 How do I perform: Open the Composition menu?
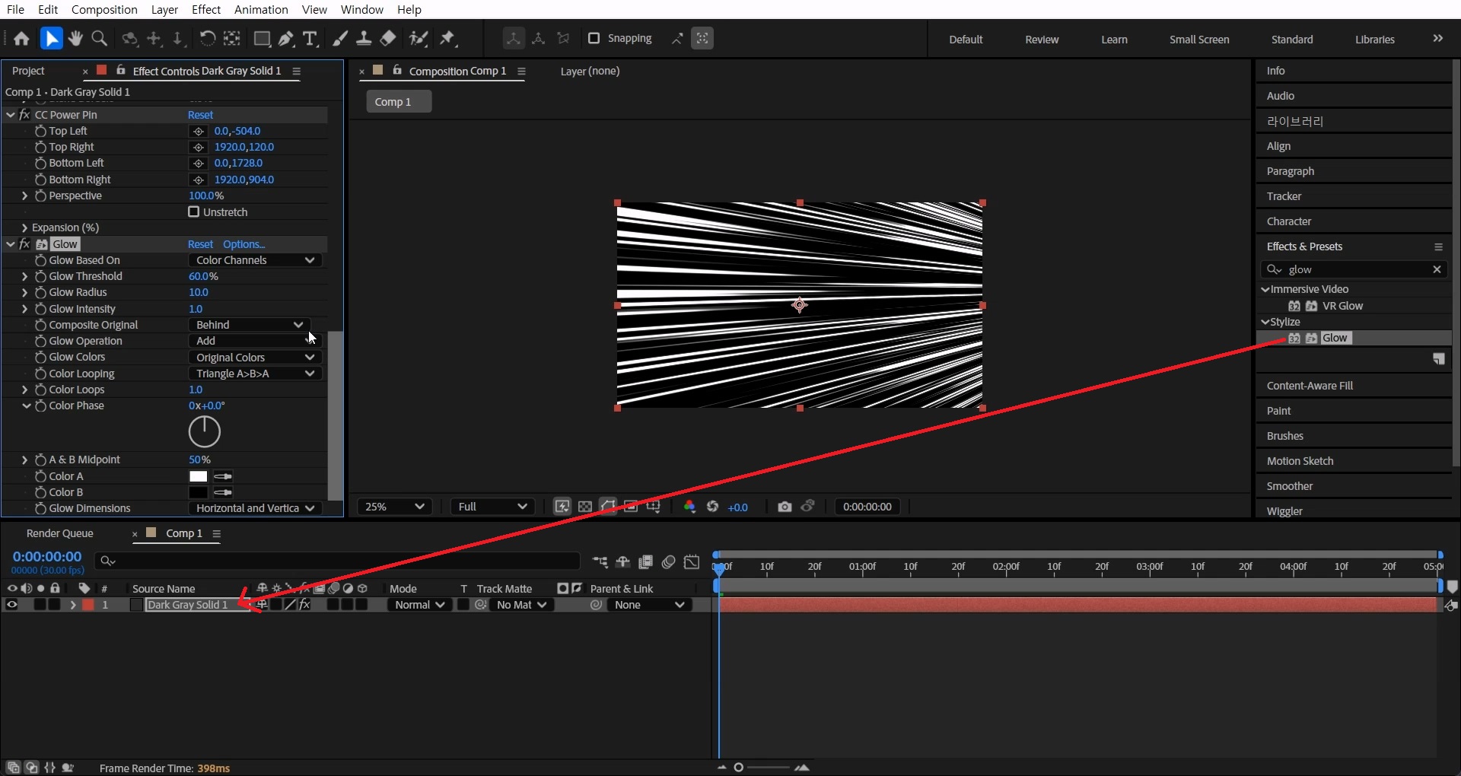coord(104,9)
